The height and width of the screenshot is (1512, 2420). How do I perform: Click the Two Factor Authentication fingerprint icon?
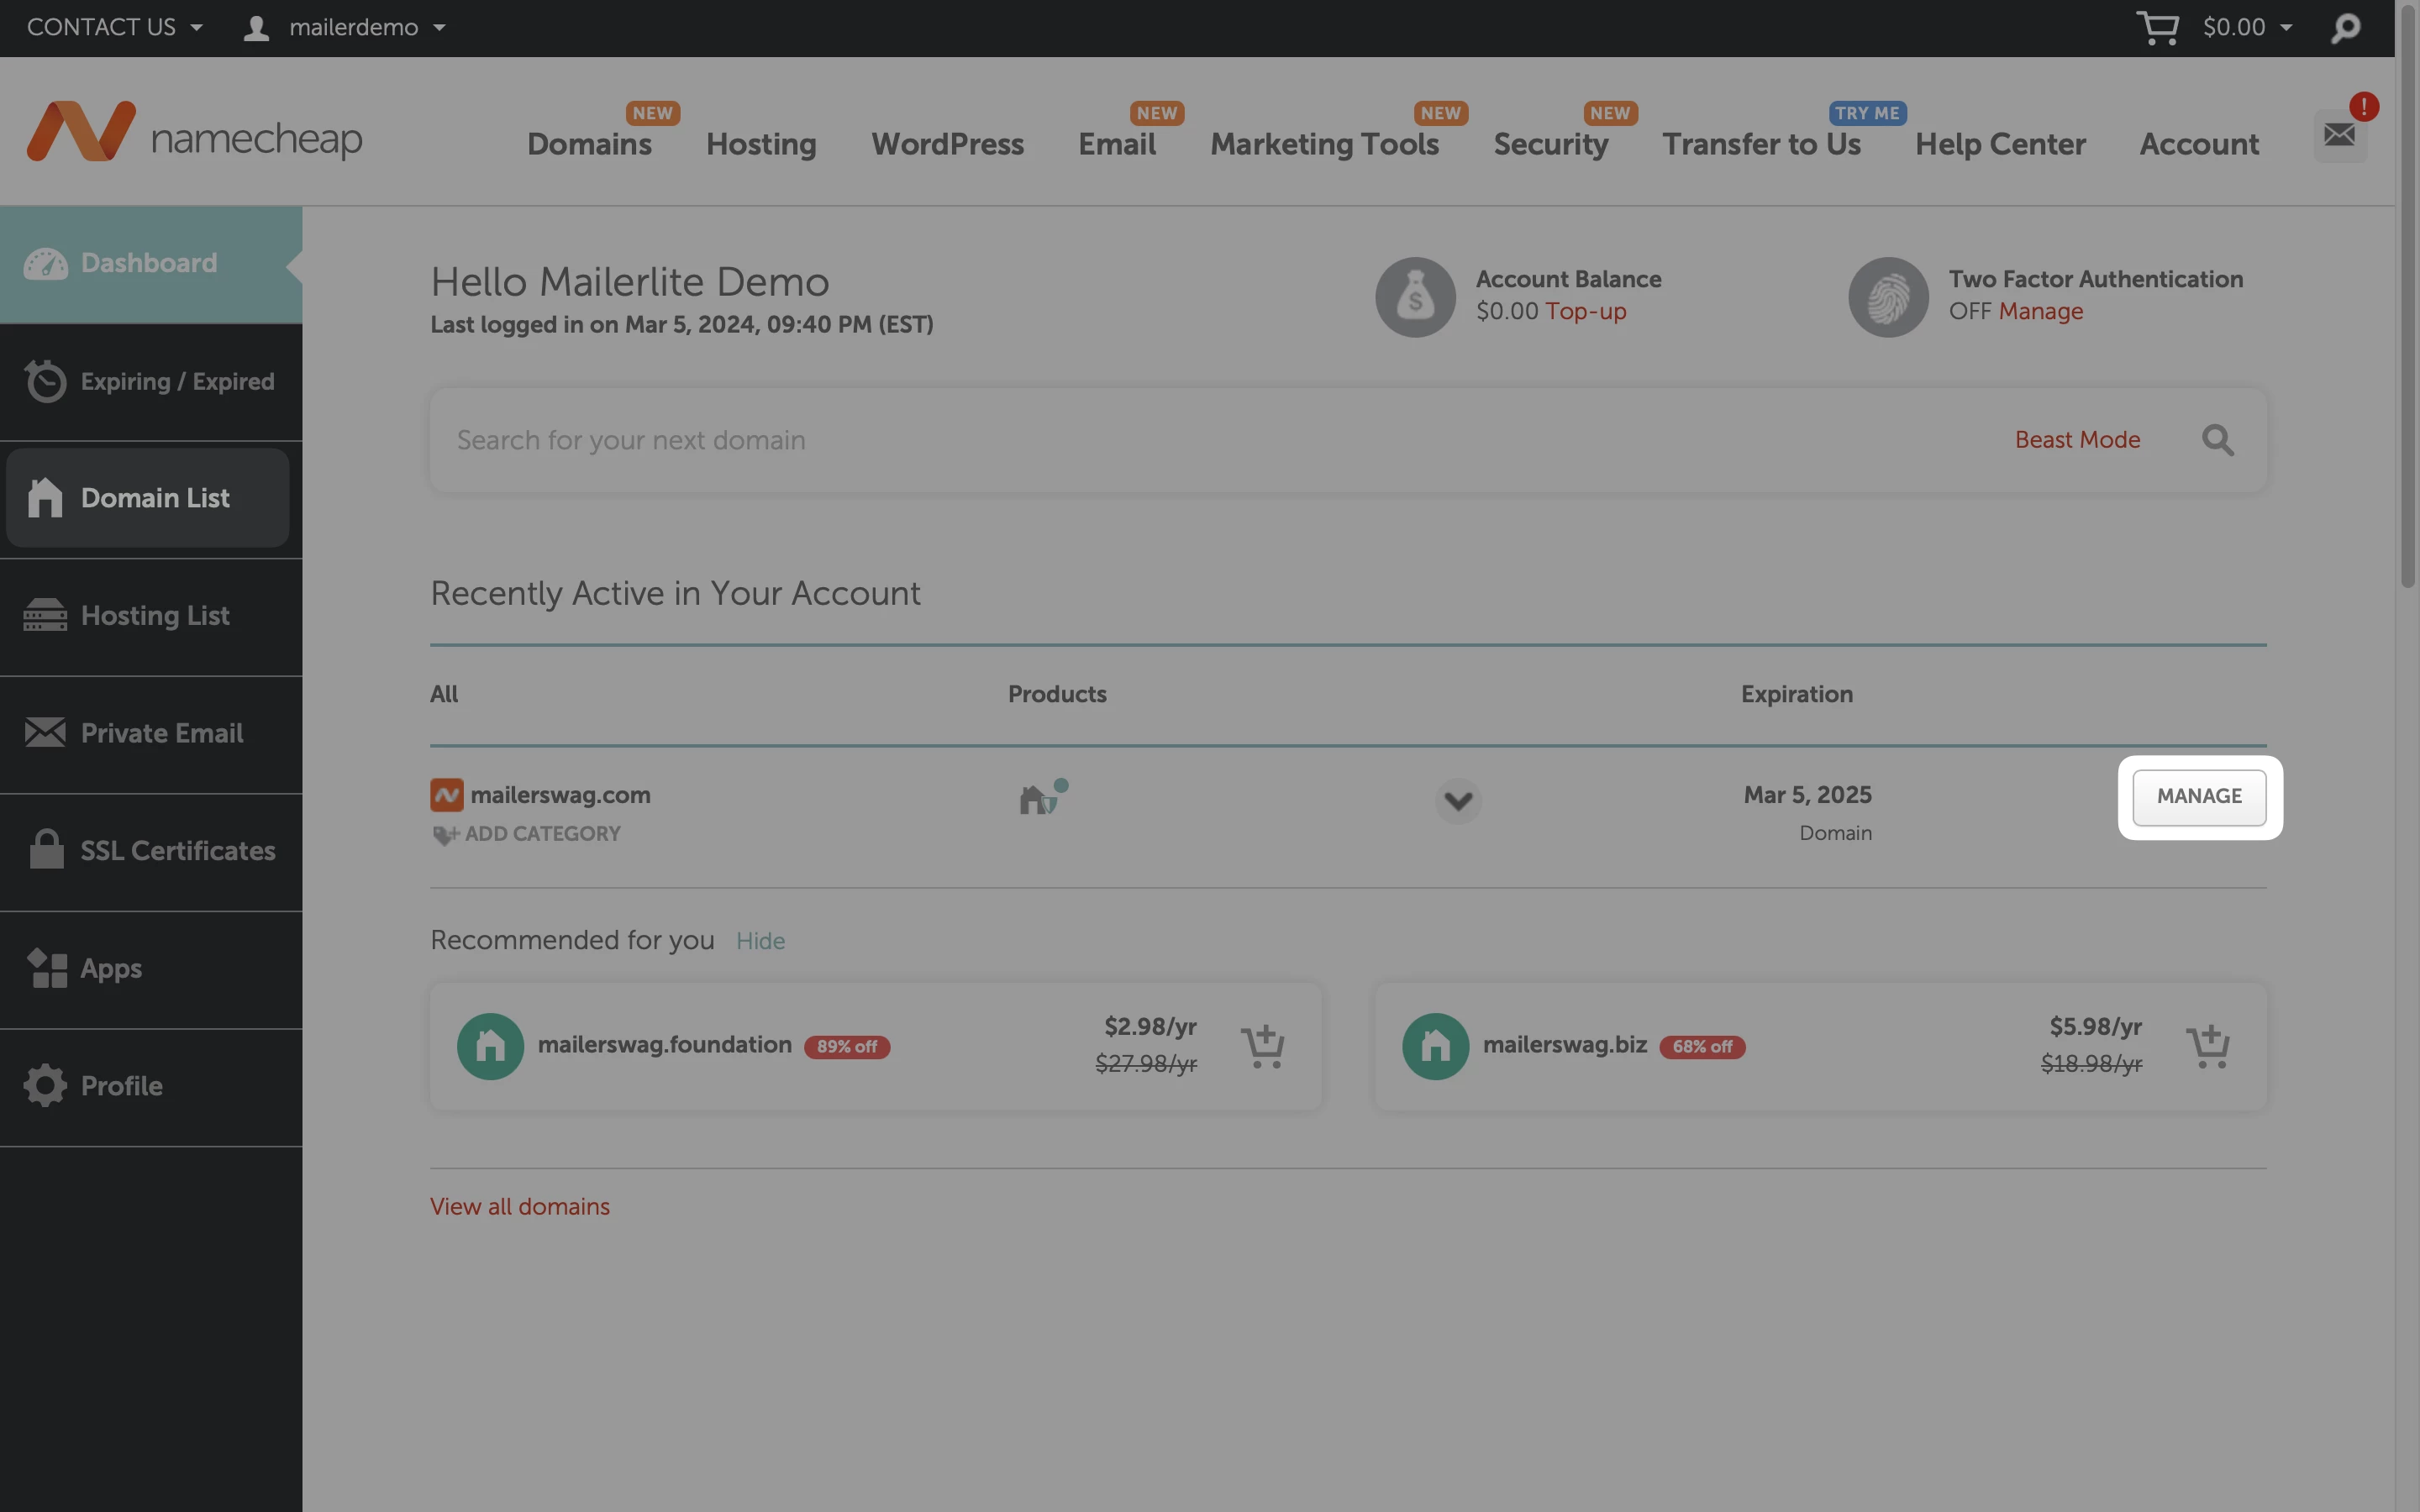point(1887,297)
